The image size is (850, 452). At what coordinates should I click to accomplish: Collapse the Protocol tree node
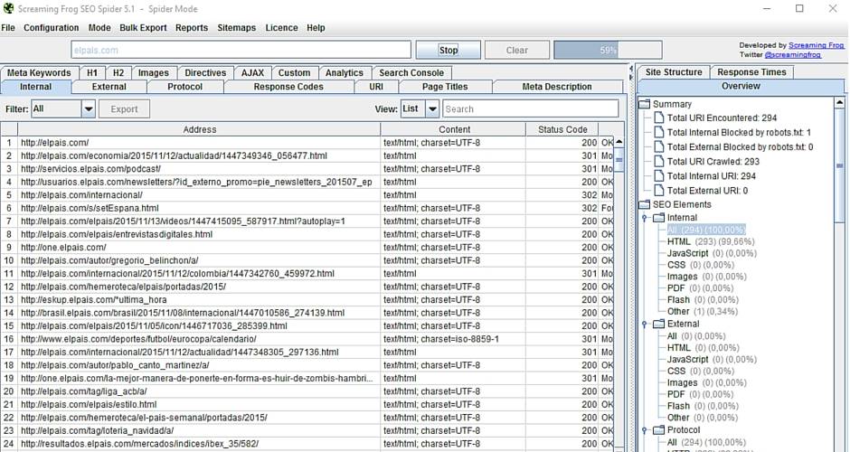[x=645, y=430]
